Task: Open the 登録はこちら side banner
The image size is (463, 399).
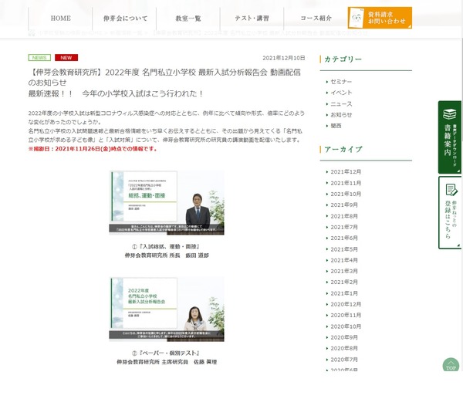Action: (x=450, y=212)
